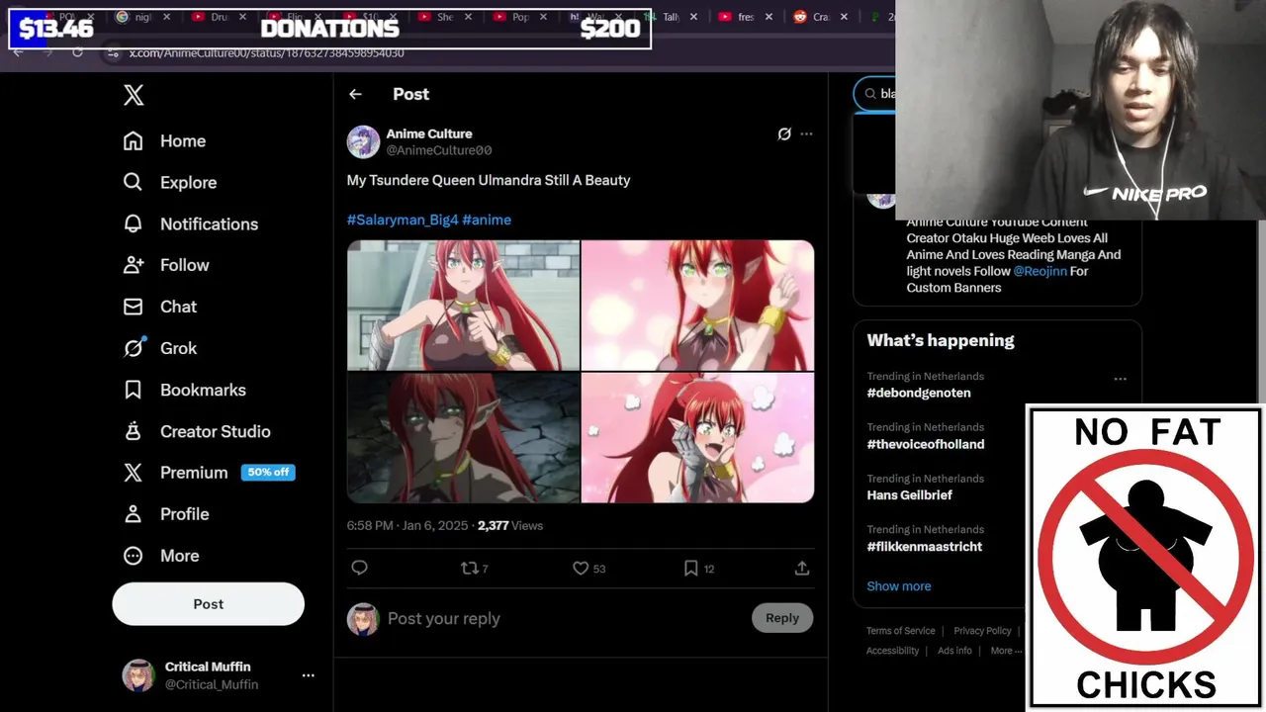This screenshot has height=712, width=1266.
Task: Close the 'fres' YouTube tab
Action: pyautogui.click(x=769, y=17)
